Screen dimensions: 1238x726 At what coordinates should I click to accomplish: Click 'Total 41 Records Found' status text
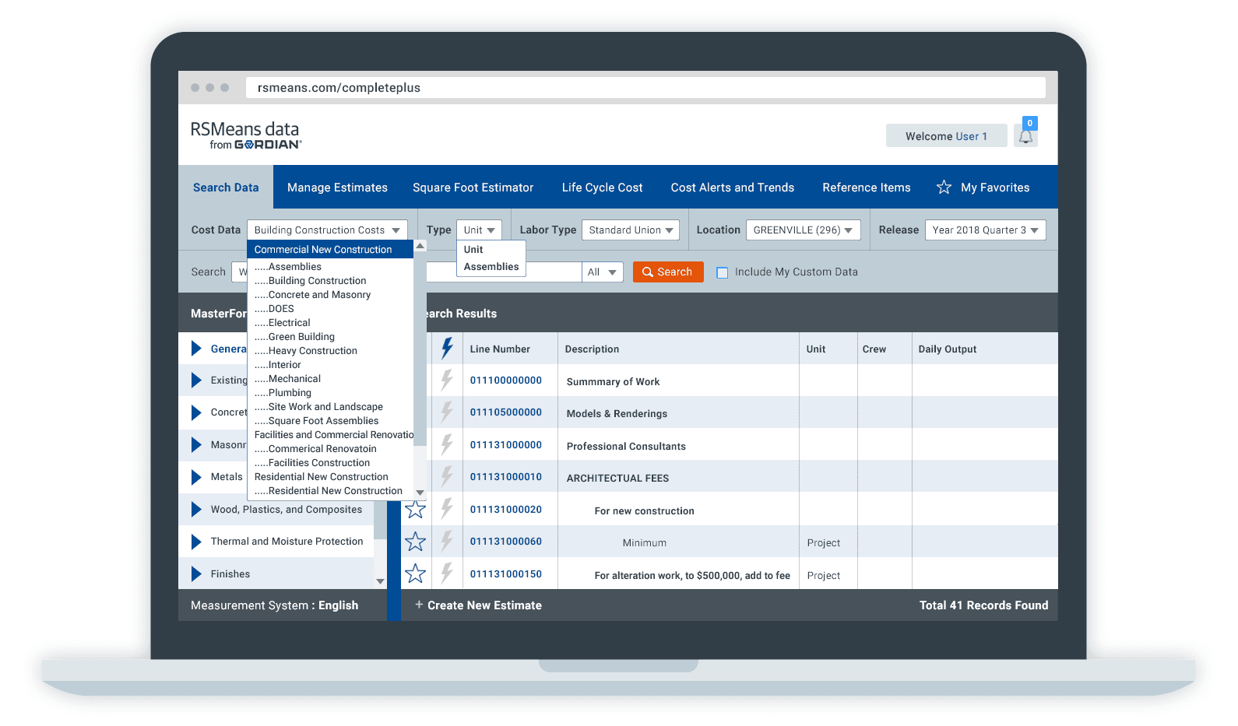(983, 605)
